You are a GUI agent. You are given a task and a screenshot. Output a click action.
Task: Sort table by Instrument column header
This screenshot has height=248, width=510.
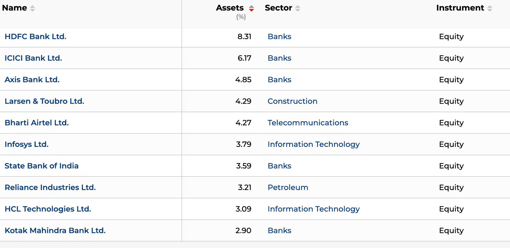click(x=460, y=8)
